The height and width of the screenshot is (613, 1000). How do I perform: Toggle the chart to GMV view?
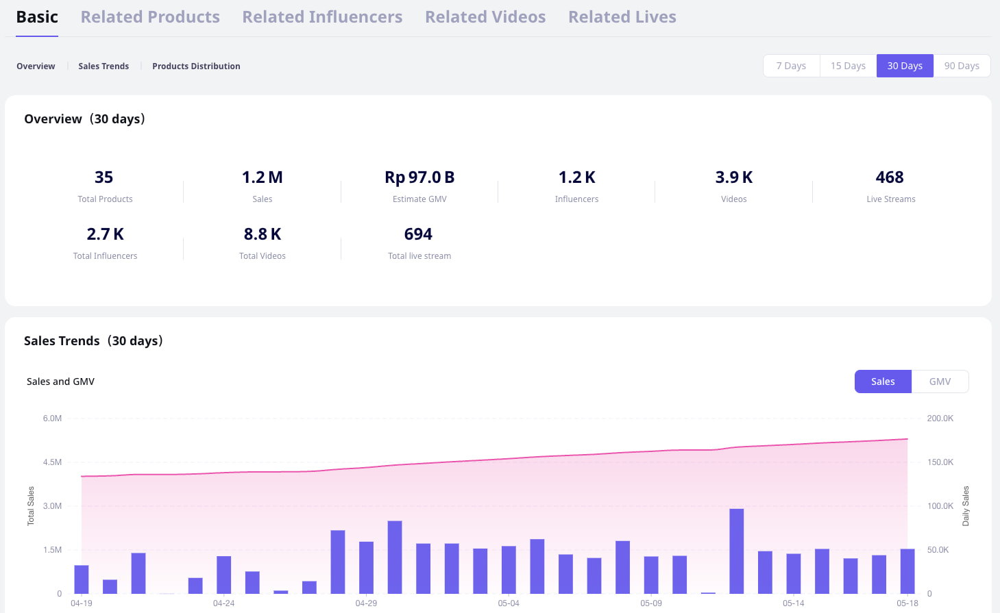[x=940, y=381]
